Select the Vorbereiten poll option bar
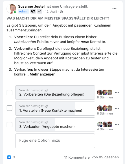The width and height of the screenshot is (125, 164). click(55, 92)
